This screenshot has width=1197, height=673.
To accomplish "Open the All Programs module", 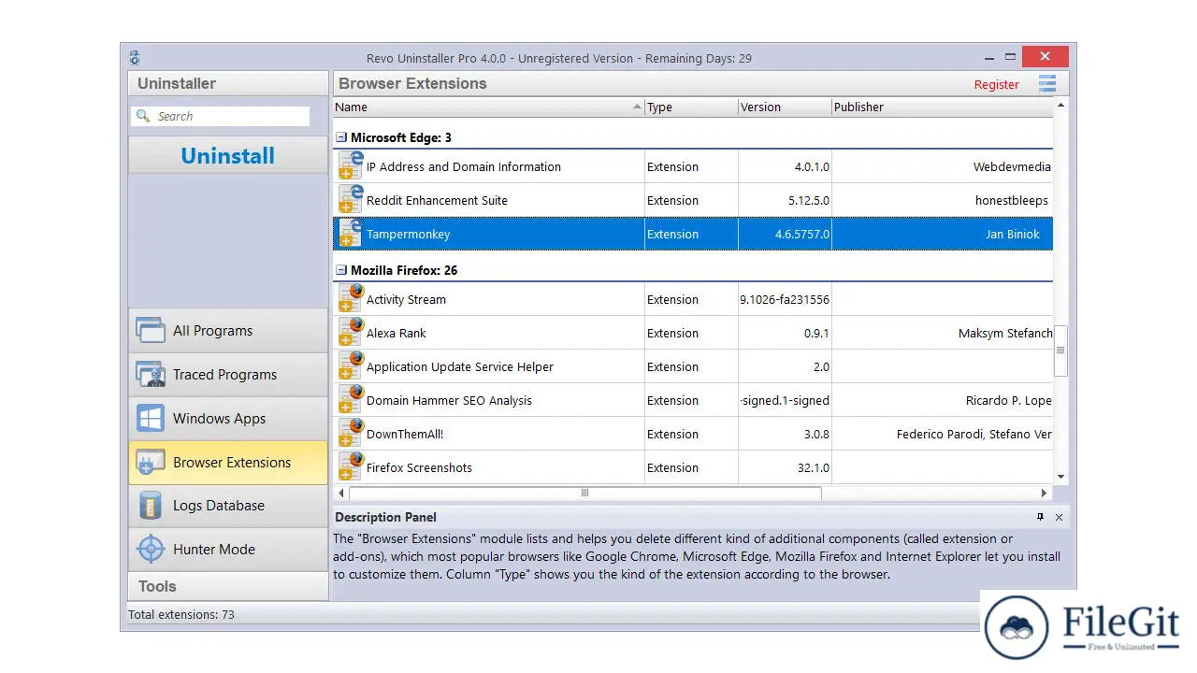I will [228, 330].
